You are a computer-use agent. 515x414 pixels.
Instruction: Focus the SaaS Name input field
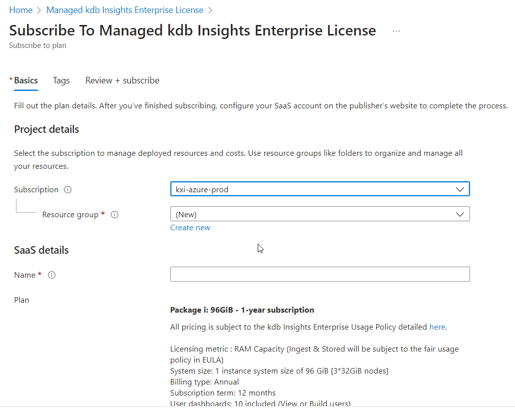[x=320, y=274]
